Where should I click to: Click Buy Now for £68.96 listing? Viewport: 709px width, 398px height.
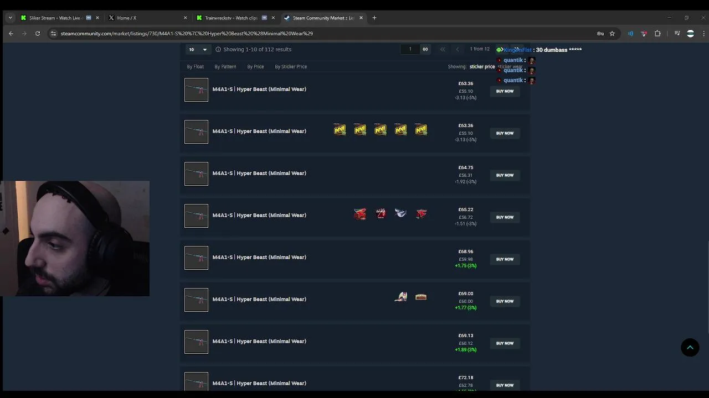tap(505, 259)
